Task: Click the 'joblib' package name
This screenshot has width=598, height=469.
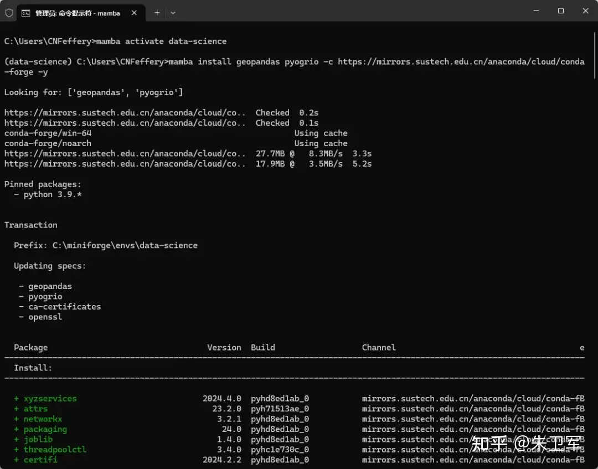Action: coord(38,440)
